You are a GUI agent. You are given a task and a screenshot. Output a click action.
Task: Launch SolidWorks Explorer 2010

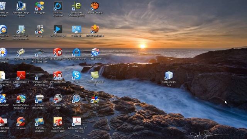[x=58, y=122]
